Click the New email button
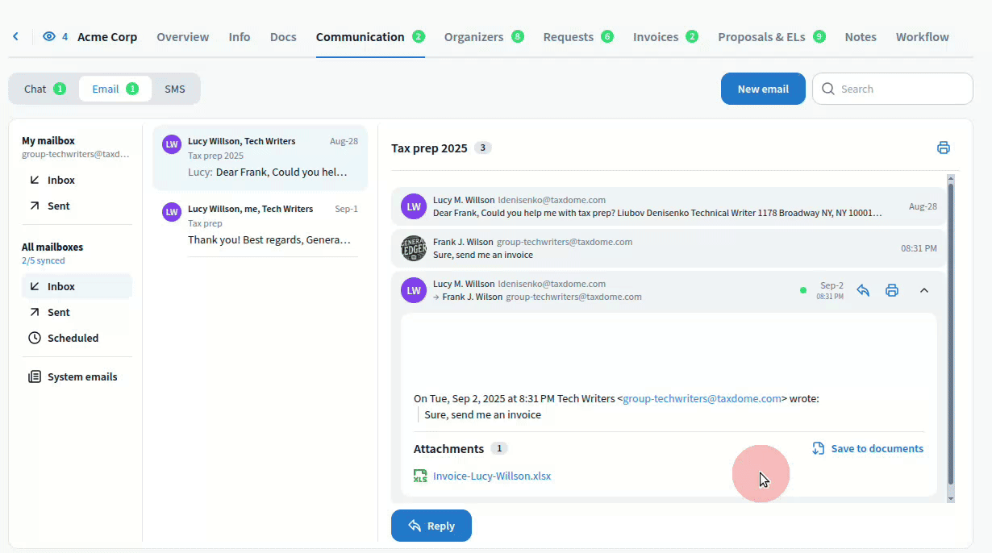Viewport: 992px width, 553px height. 762,89
